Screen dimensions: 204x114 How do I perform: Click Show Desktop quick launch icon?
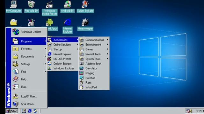tap(24, 111)
